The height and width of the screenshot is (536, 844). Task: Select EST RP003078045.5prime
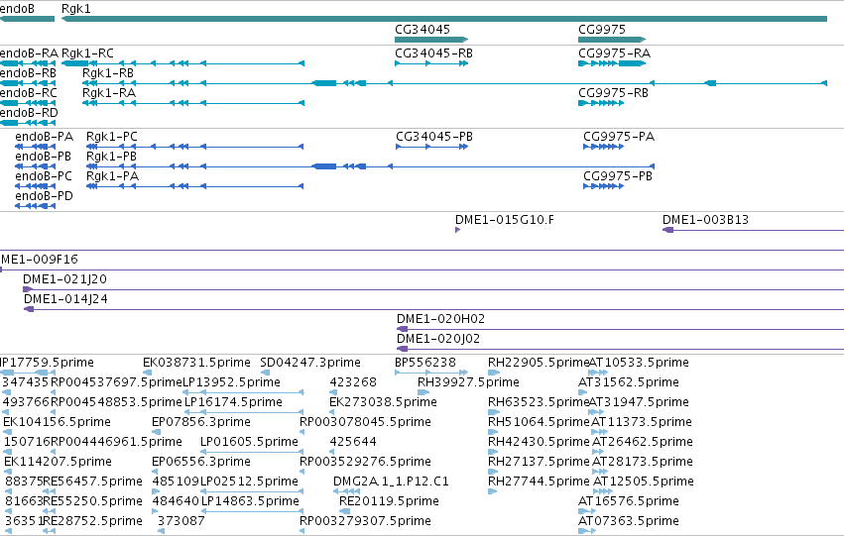click(x=366, y=423)
